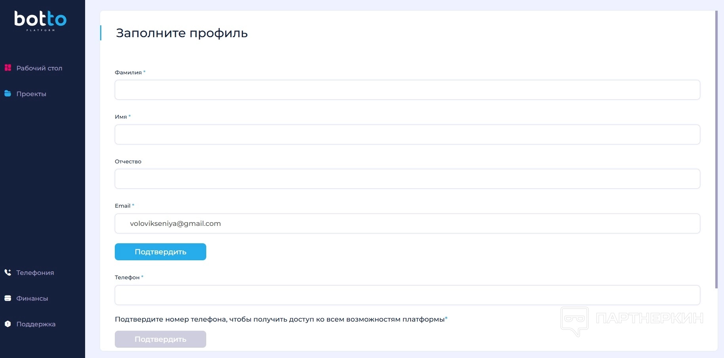Viewport: 724px width, 358px height.
Task: Focus the Фамилия input field
Action: pyautogui.click(x=407, y=90)
